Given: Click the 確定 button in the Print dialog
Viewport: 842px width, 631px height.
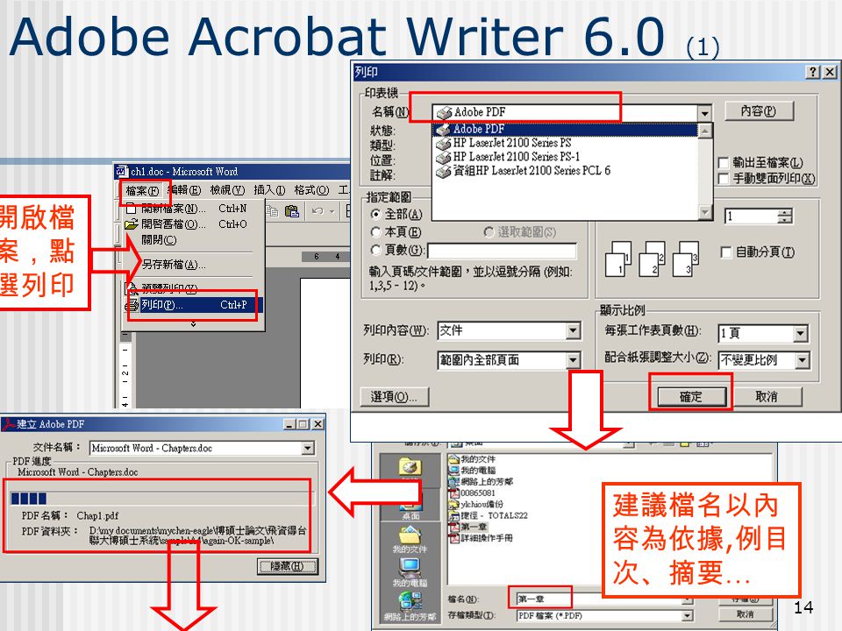Looking at the screenshot, I should [x=691, y=396].
